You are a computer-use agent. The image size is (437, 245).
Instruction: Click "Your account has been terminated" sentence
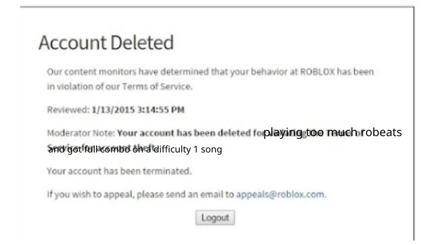click(x=119, y=171)
